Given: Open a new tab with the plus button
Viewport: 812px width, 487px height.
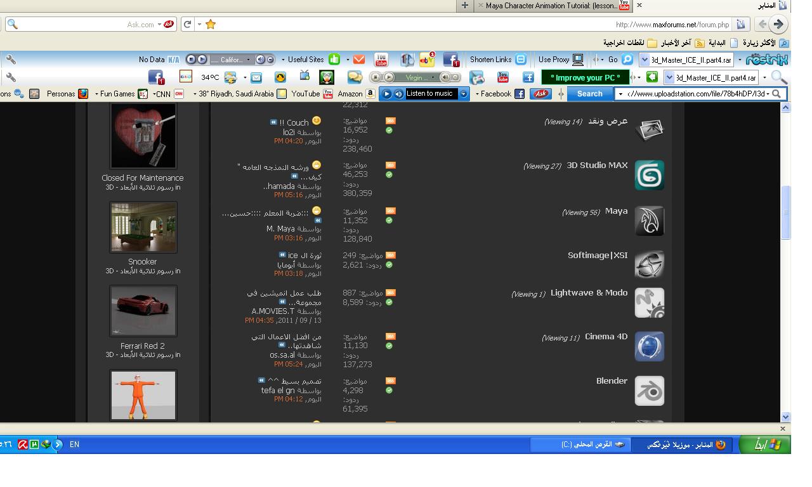Looking at the screenshot, I should 464,6.
